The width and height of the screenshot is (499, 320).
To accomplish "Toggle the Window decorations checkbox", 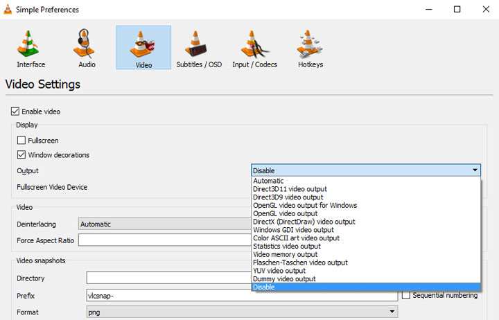I will [21, 155].
